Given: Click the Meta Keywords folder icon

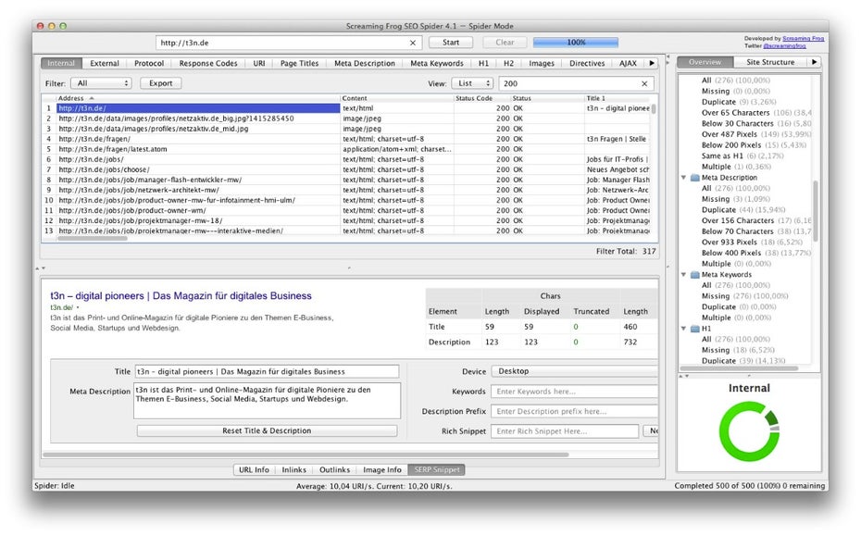Looking at the screenshot, I should 694,275.
